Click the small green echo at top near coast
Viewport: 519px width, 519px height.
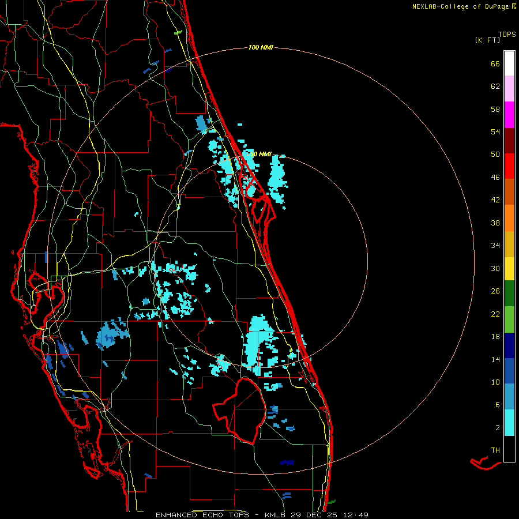pyautogui.click(x=178, y=32)
